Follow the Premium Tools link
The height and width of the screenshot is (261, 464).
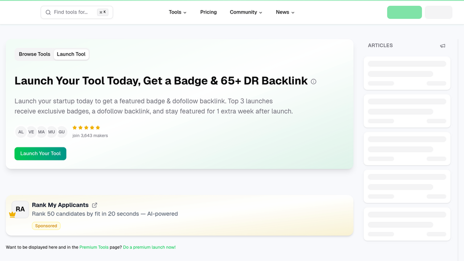tap(94, 247)
